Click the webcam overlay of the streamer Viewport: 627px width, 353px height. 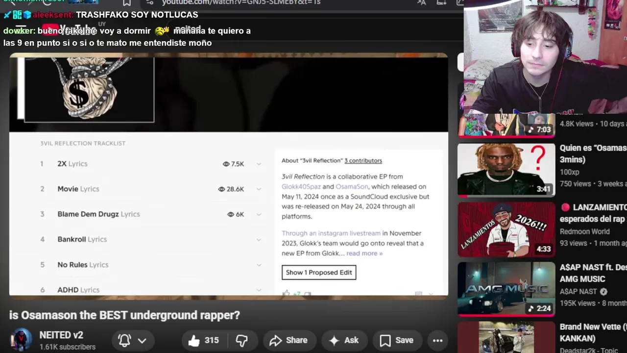545,57
